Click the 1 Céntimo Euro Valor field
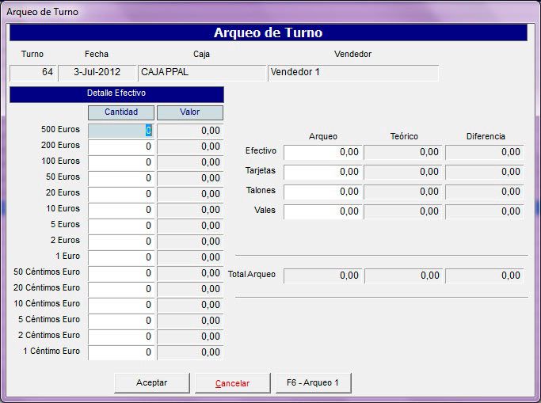 [190, 352]
